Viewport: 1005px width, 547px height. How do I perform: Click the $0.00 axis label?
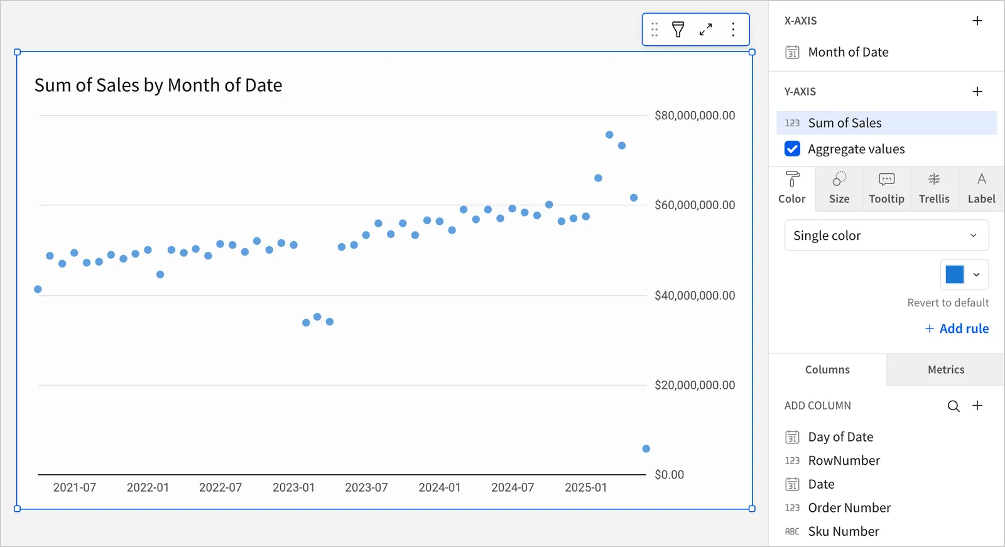669,475
